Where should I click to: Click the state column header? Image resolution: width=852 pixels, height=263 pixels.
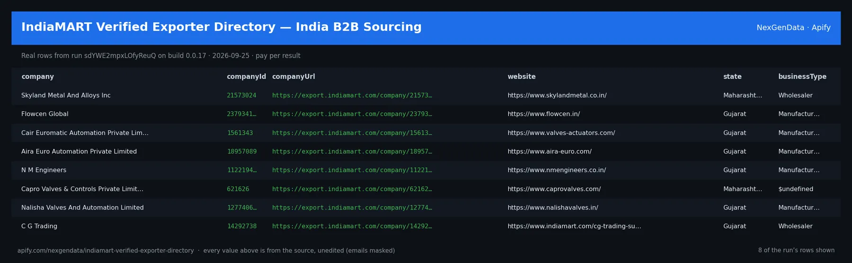732,77
